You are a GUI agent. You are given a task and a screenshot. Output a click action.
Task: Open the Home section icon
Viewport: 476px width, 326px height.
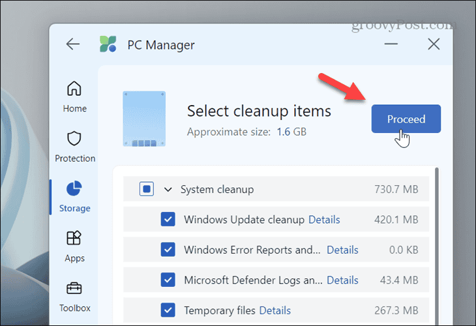[74, 89]
